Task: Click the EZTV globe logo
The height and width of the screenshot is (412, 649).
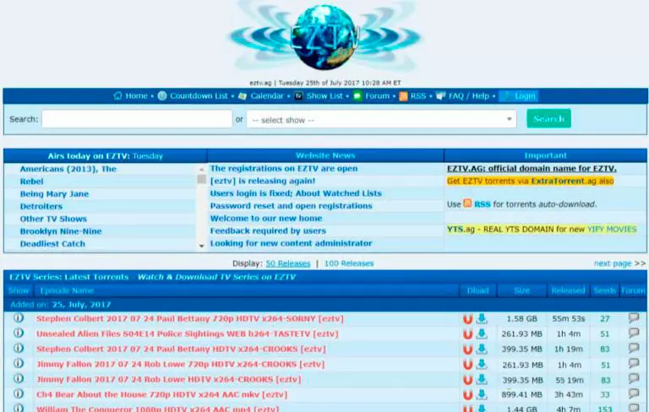Action: 324,36
